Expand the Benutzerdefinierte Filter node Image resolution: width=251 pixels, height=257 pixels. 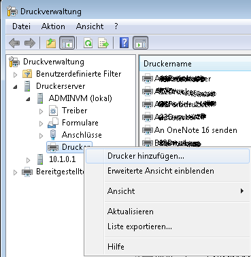tap(15, 75)
